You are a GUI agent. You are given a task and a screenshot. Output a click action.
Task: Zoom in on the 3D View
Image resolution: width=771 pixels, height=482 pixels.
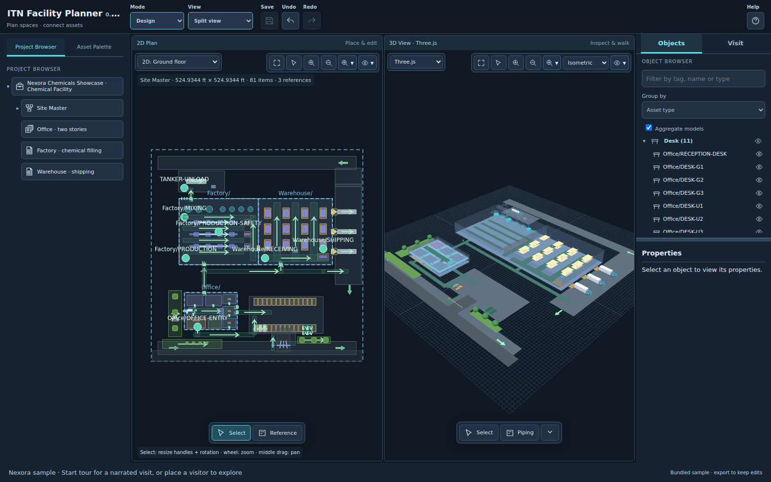516,63
